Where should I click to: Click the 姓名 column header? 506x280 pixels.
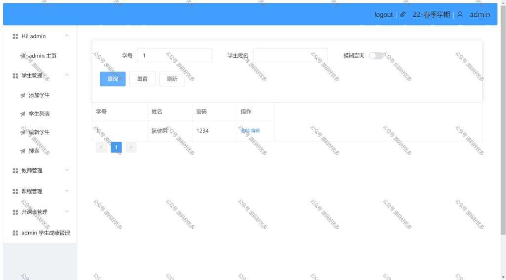pos(170,112)
